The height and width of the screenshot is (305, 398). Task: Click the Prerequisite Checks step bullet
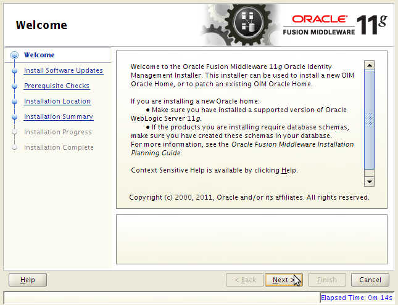coord(14,86)
